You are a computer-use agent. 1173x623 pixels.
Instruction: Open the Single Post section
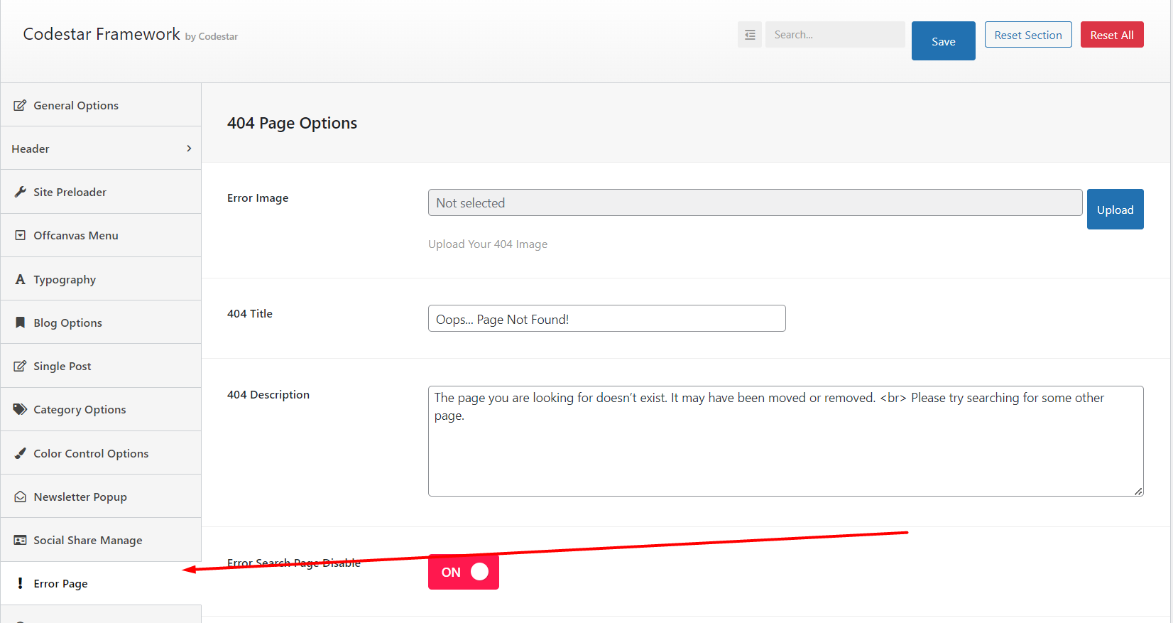(62, 366)
